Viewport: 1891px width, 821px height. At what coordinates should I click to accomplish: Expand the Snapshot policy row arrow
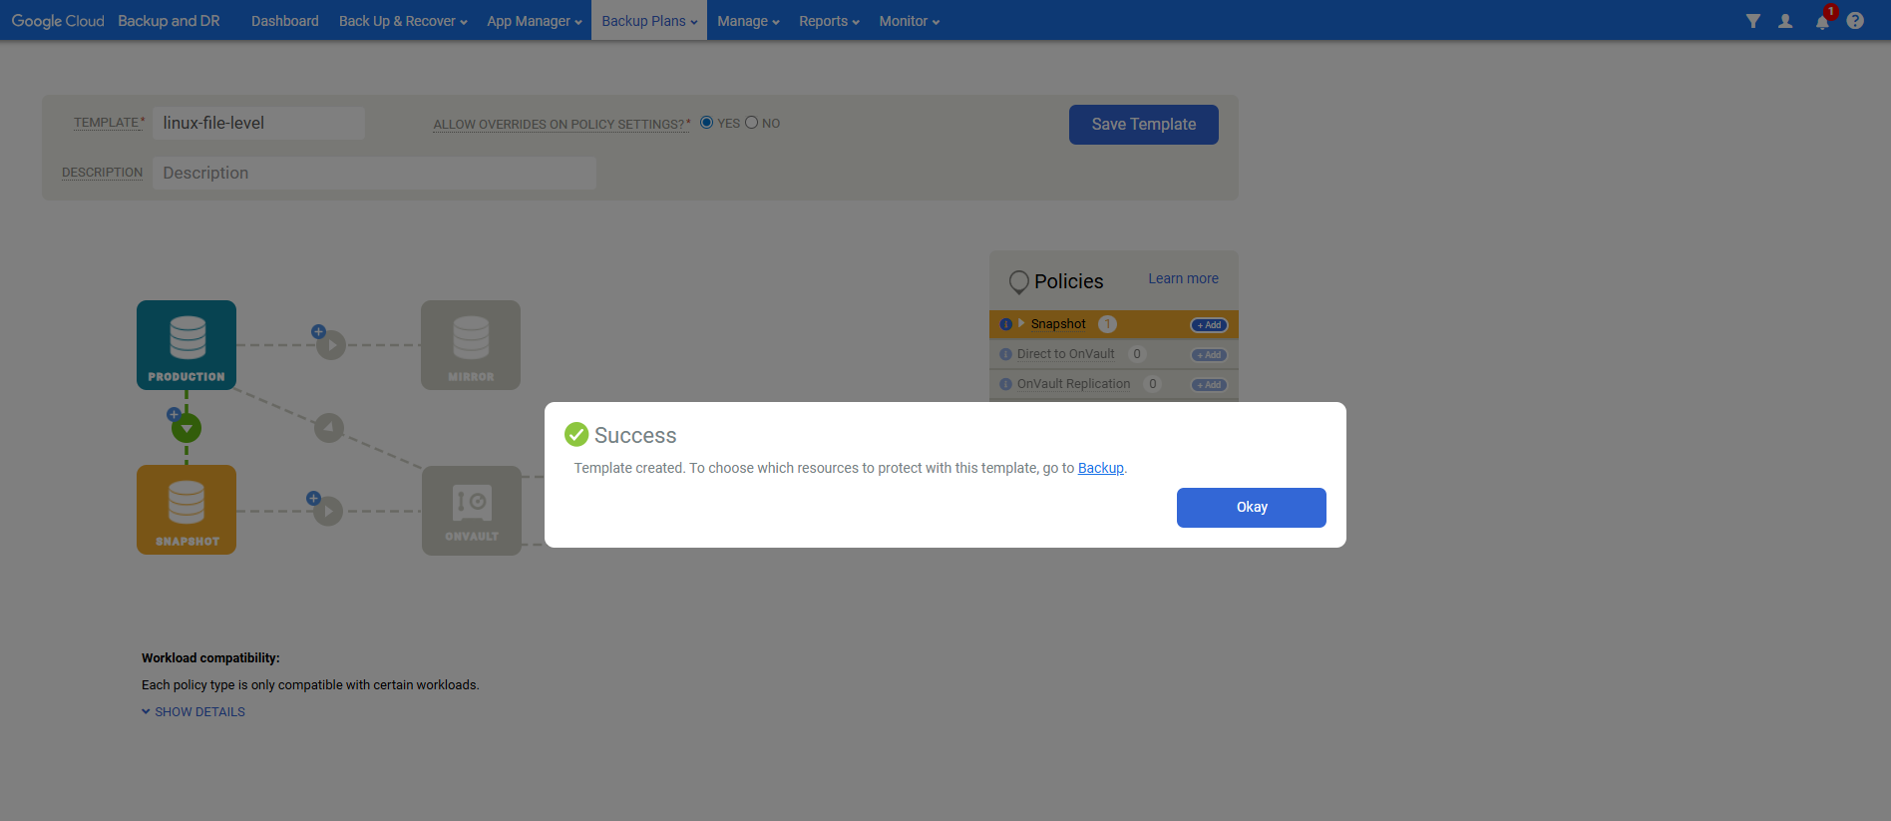click(x=1021, y=323)
